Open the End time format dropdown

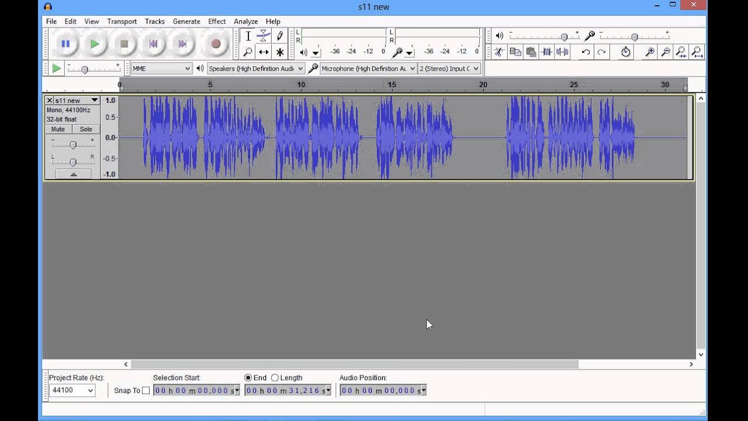[x=328, y=391]
